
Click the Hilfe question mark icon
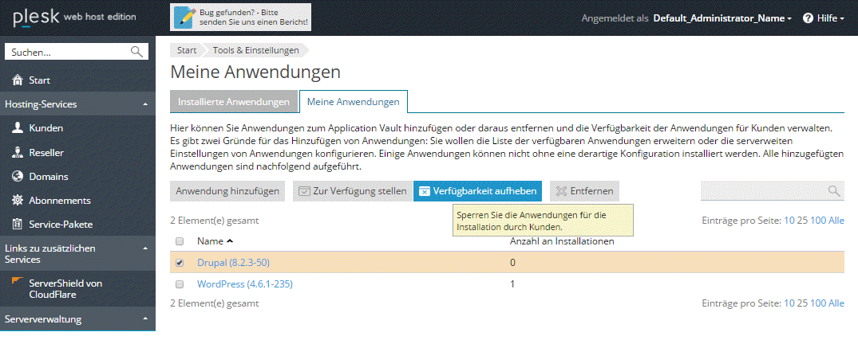[x=808, y=18]
